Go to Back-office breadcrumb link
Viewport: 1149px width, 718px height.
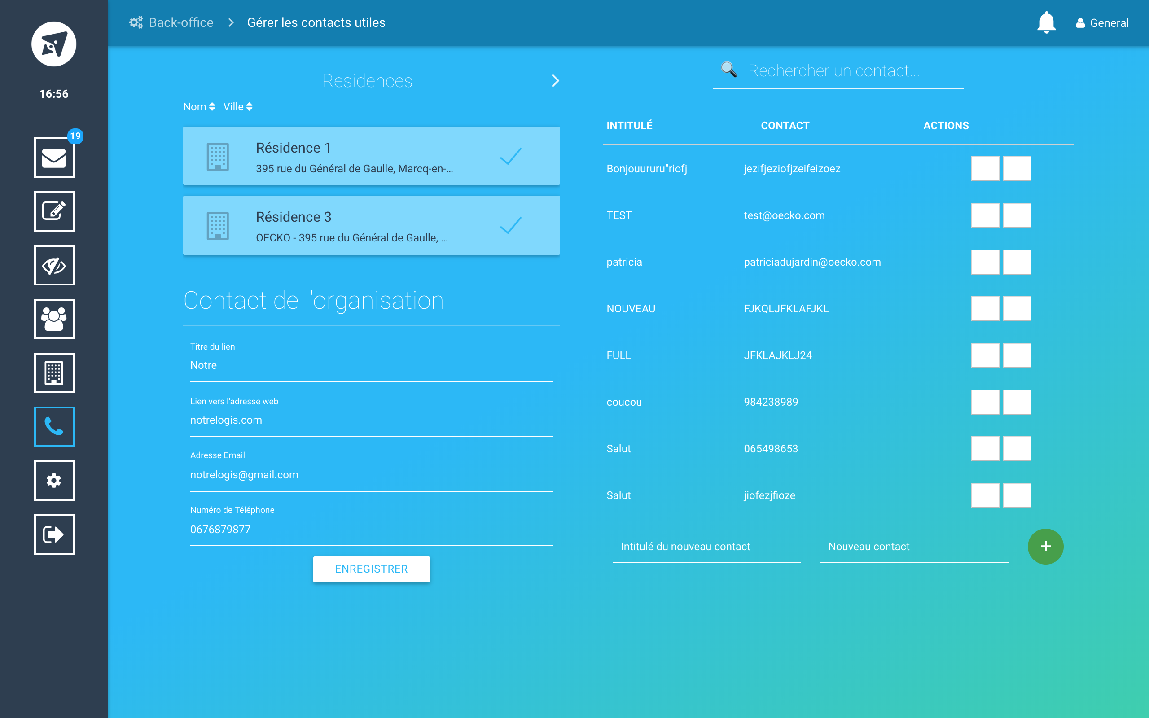181,22
